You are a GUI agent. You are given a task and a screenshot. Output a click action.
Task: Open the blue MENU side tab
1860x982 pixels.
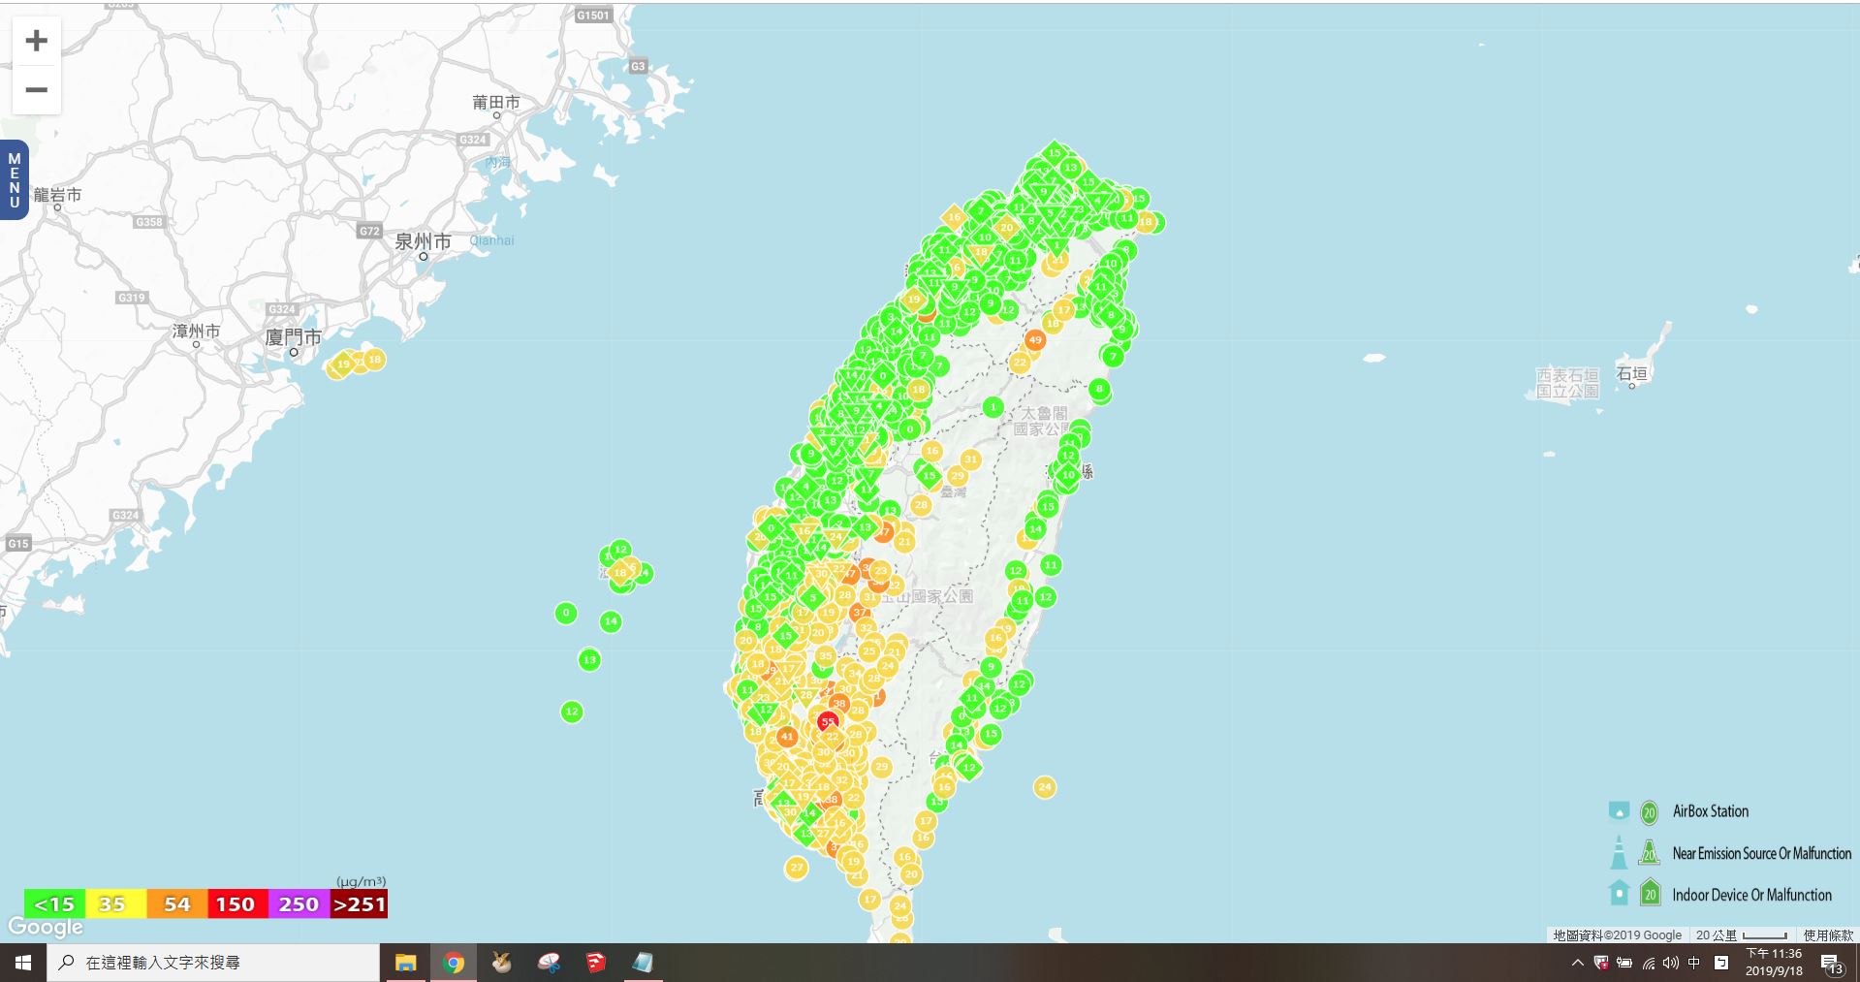tap(14, 180)
